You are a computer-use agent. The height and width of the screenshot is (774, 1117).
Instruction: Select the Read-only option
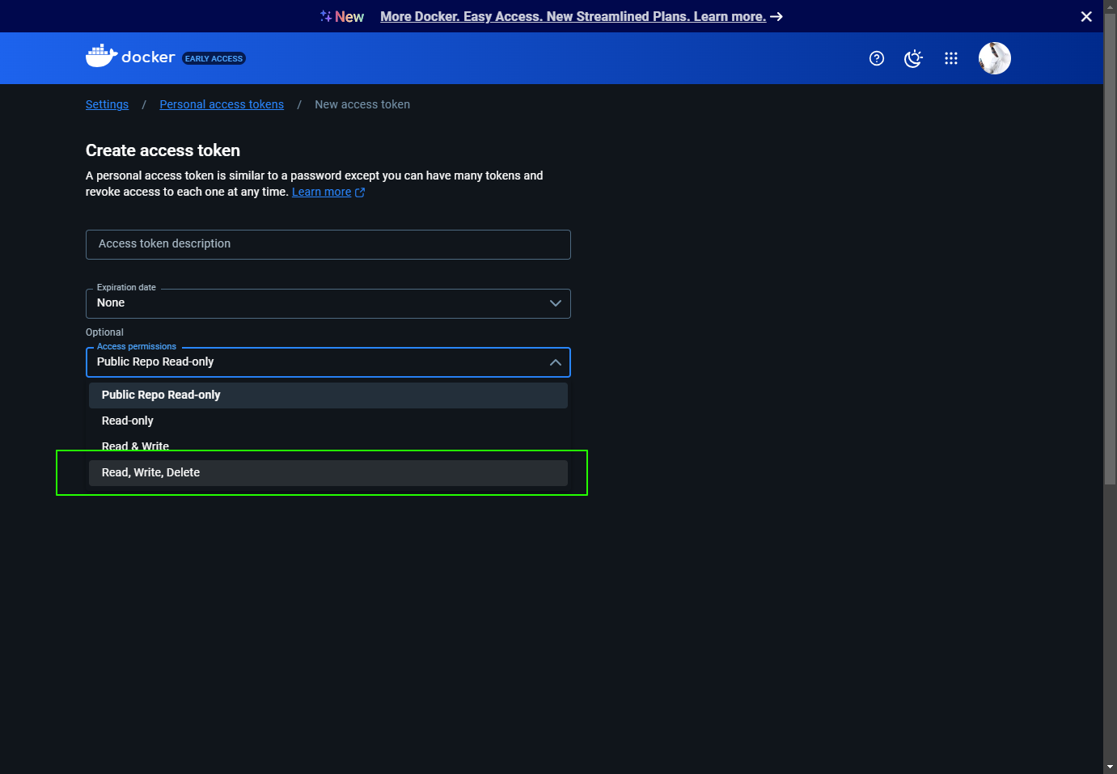(x=328, y=421)
